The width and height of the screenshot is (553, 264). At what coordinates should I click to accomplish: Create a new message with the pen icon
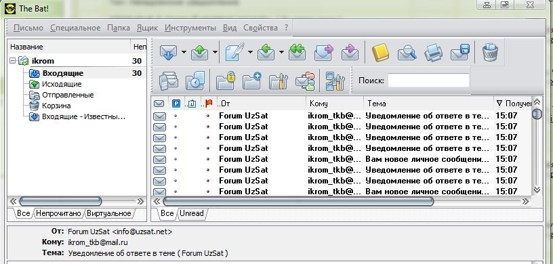tap(234, 52)
